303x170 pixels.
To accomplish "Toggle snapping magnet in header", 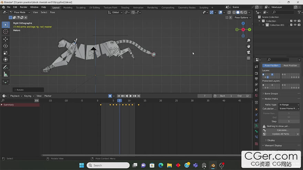I will [133, 12].
